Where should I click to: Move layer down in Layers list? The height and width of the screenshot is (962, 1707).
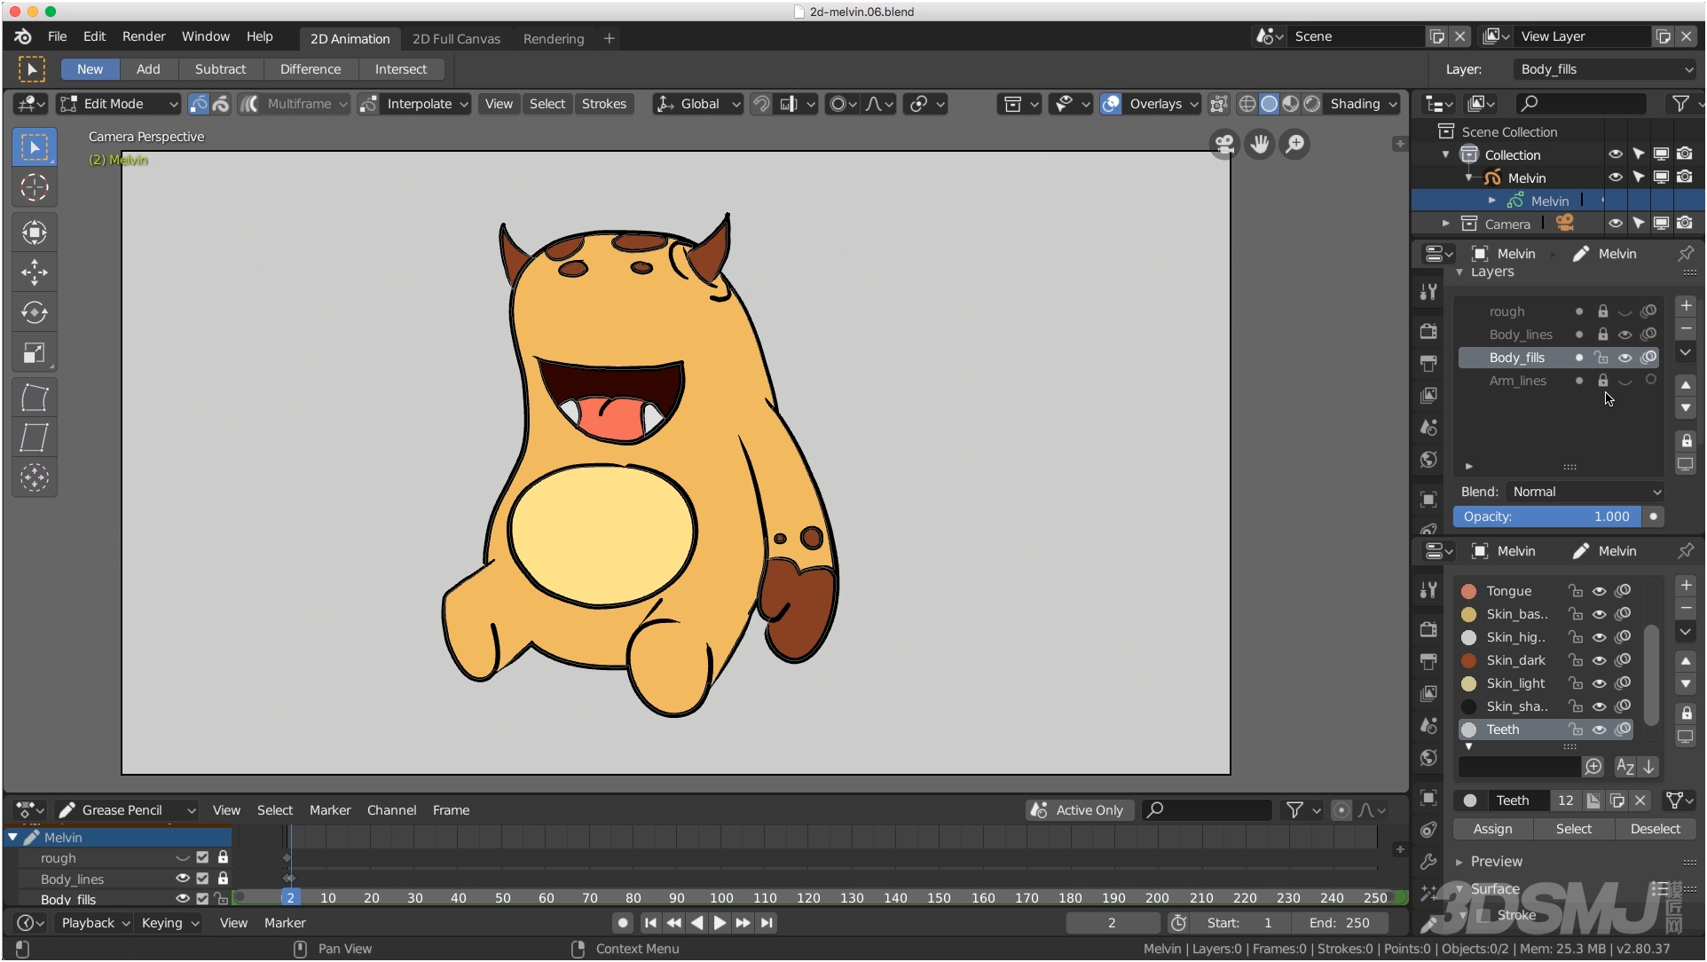click(1686, 408)
